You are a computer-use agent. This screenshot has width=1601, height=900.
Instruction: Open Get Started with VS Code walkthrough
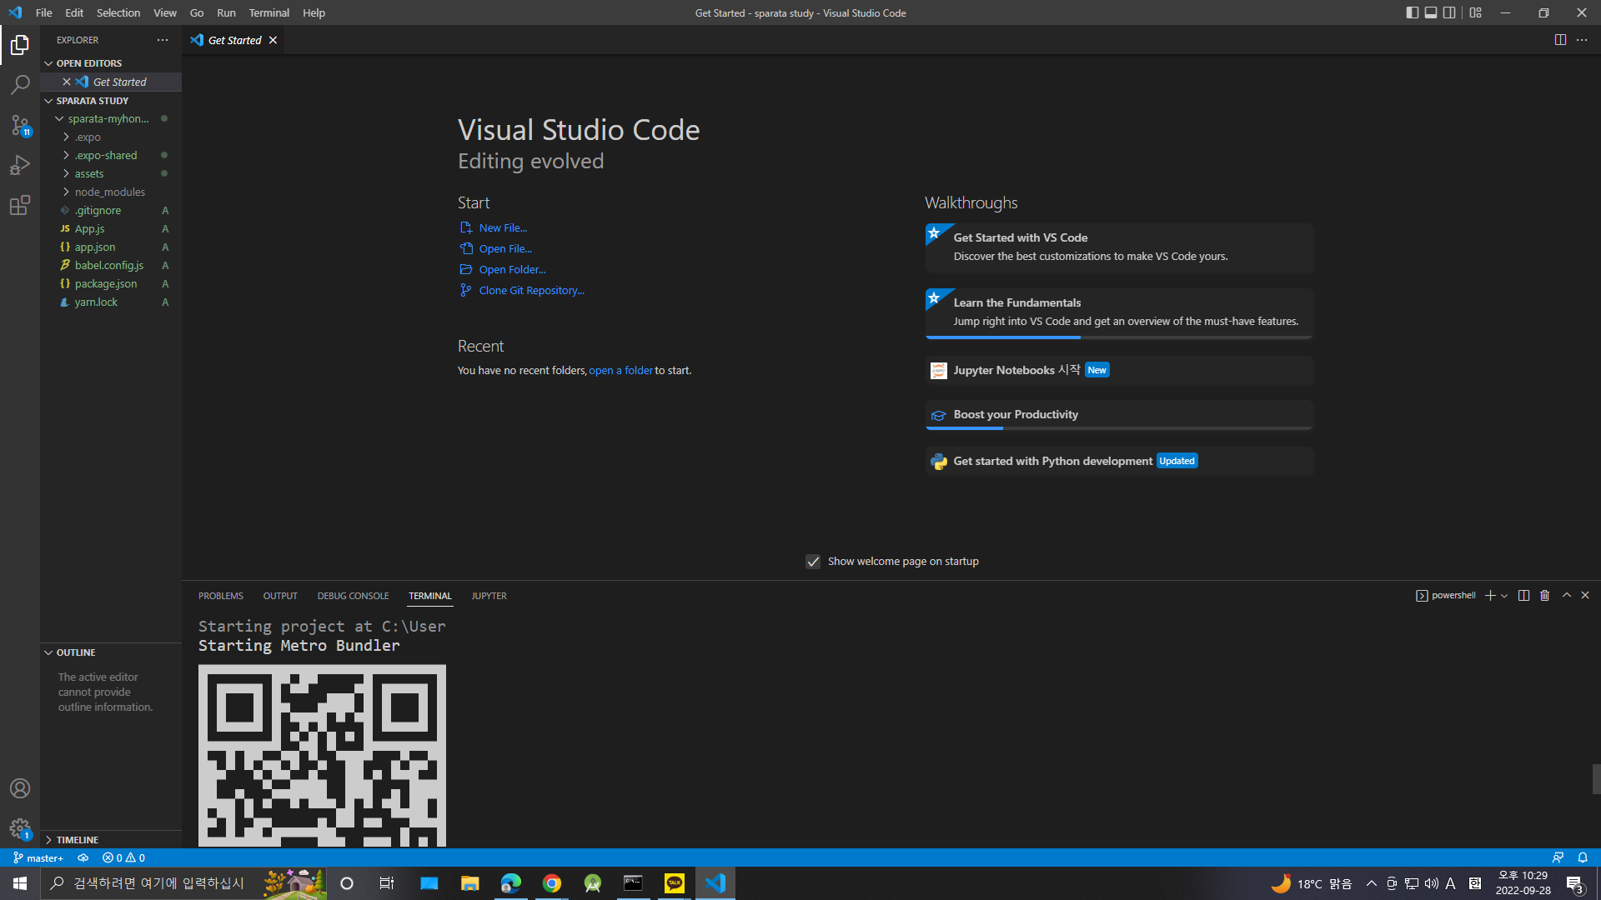(1119, 247)
